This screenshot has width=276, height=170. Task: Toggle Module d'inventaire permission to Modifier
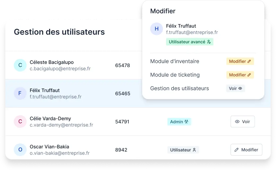[240, 61]
